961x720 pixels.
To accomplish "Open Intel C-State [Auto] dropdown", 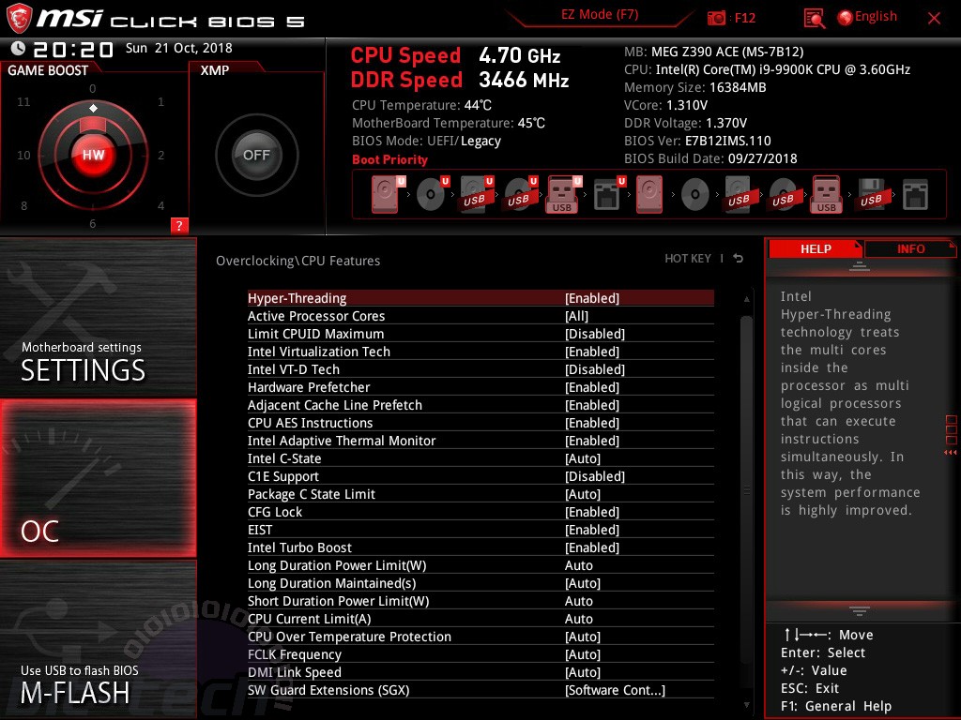I will pos(582,458).
